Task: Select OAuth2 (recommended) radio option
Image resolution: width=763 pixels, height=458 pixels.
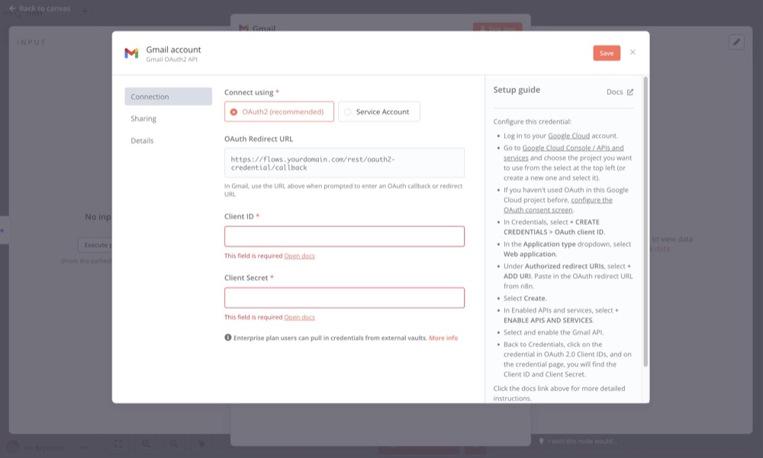Action: [278, 112]
